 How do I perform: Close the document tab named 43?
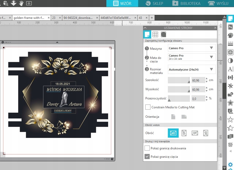[x=147, y=18]
